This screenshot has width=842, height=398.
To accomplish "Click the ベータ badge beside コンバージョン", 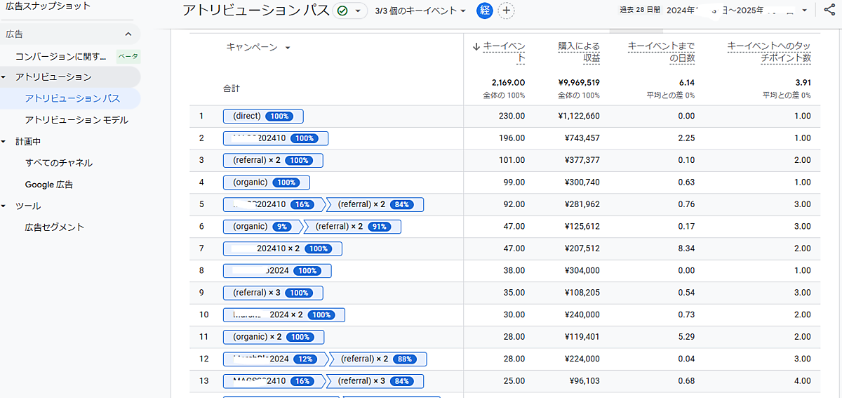I will pos(128,56).
